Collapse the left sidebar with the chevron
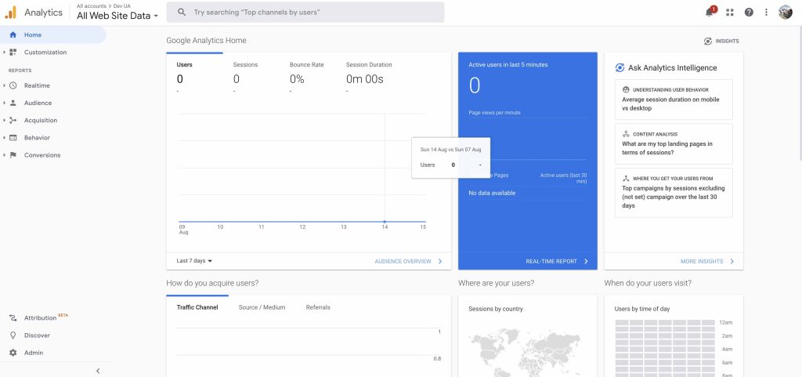This screenshot has width=802, height=377. pos(98,371)
